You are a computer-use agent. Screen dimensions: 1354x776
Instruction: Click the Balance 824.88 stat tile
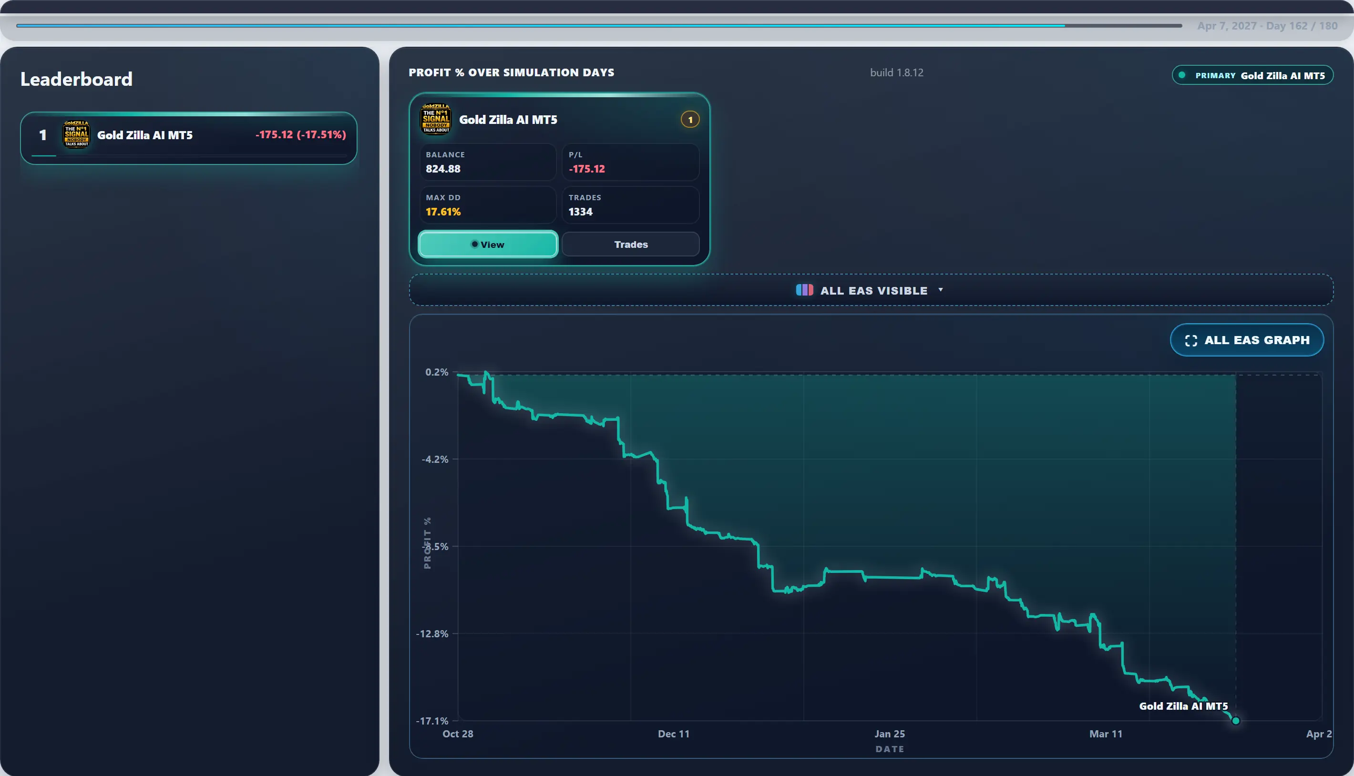tap(488, 162)
